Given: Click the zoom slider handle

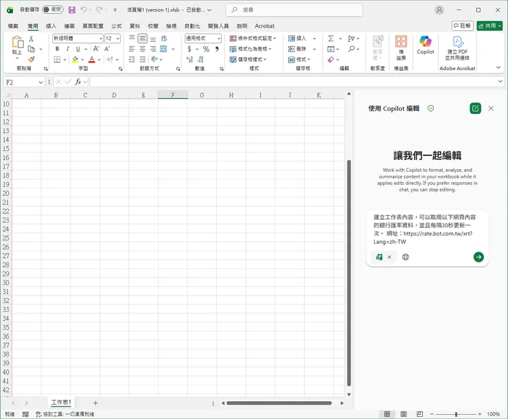Looking at the screenshot, I should (456, 414).
